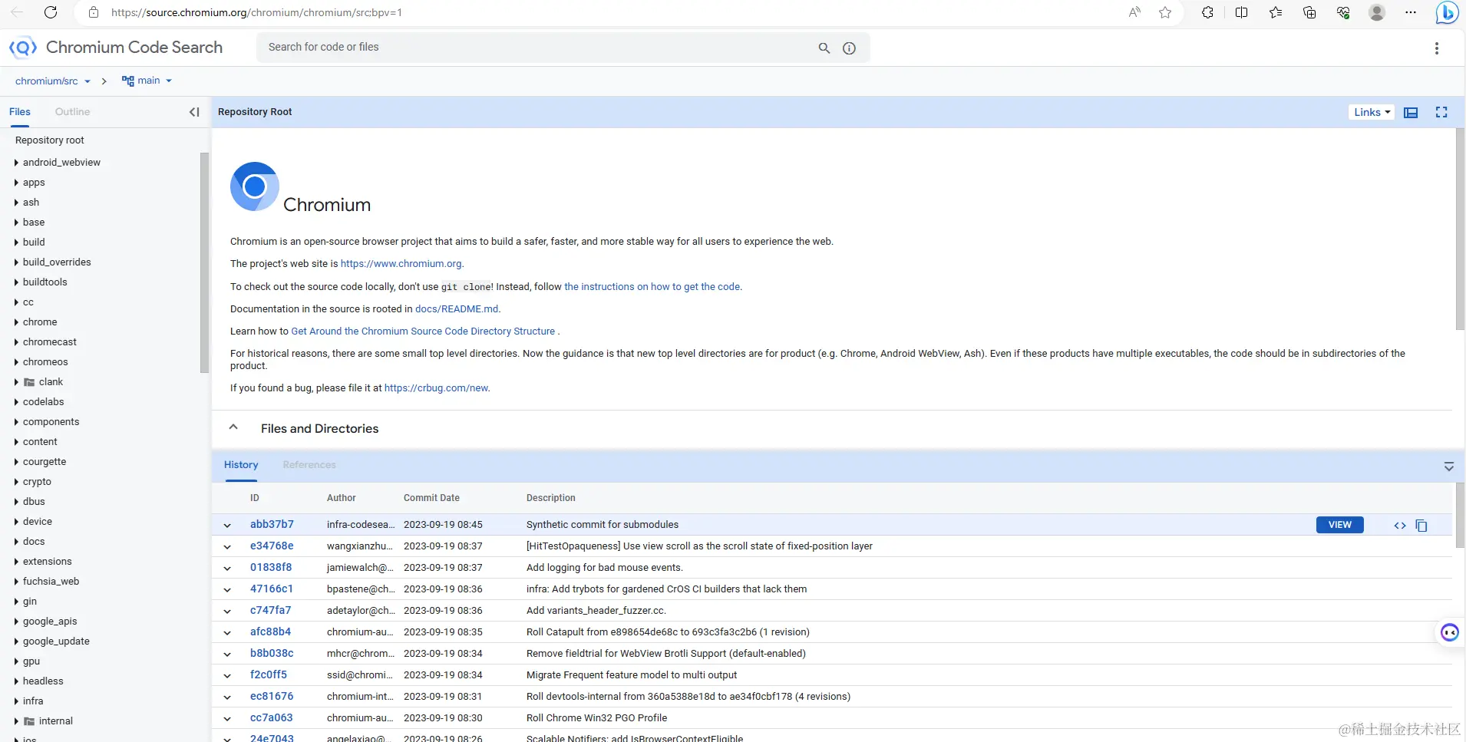
Task: Expand the internal folder
Action: tap(16, 721)
